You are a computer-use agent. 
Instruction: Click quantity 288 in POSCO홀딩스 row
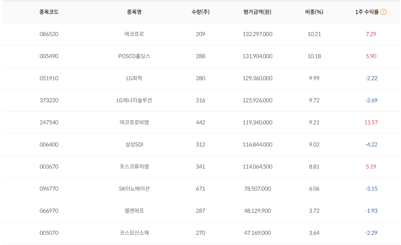point(201,56)
